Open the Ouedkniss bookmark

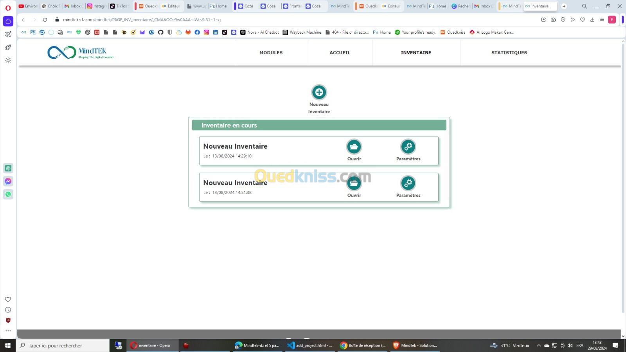(453, 32)
